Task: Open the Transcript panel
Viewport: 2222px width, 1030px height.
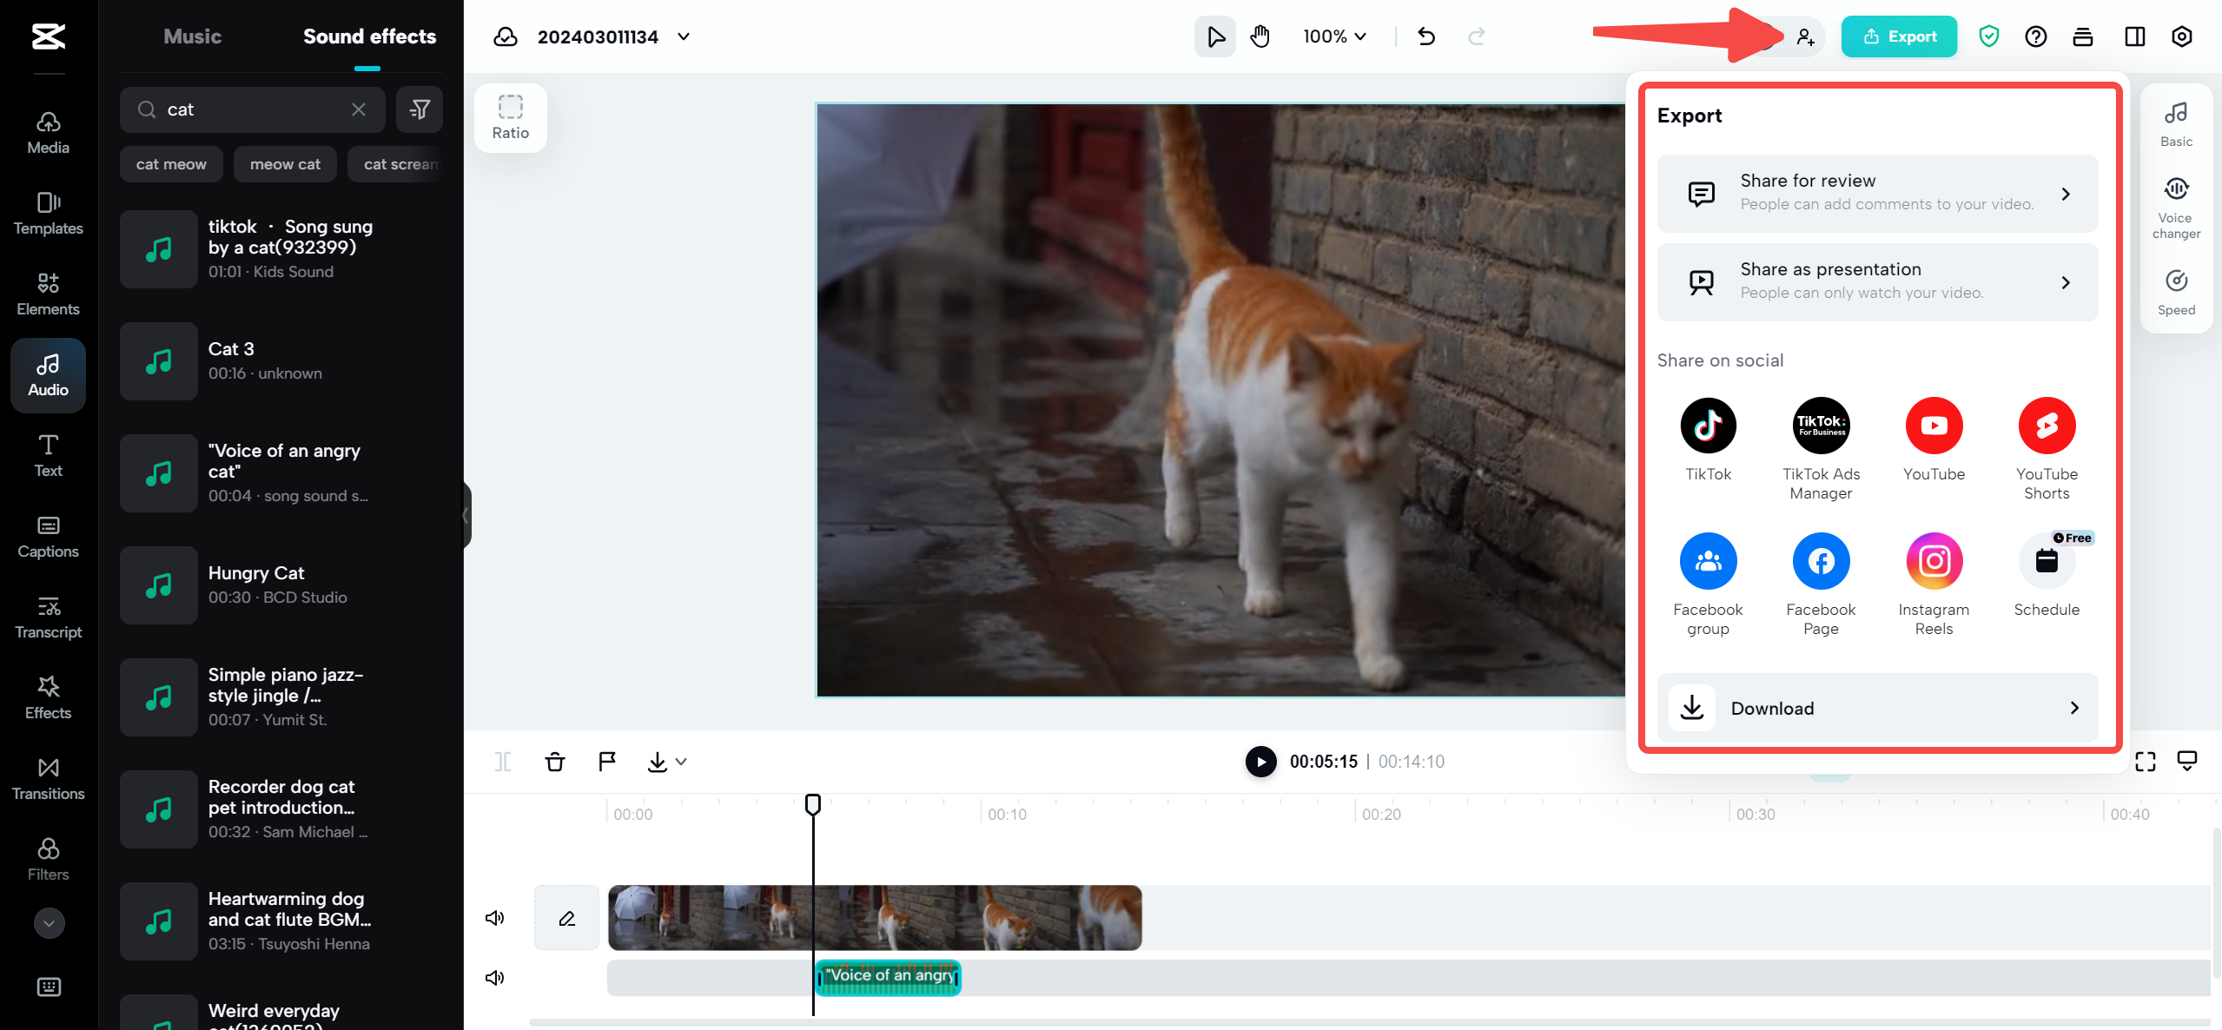Action: pos(48,617)
